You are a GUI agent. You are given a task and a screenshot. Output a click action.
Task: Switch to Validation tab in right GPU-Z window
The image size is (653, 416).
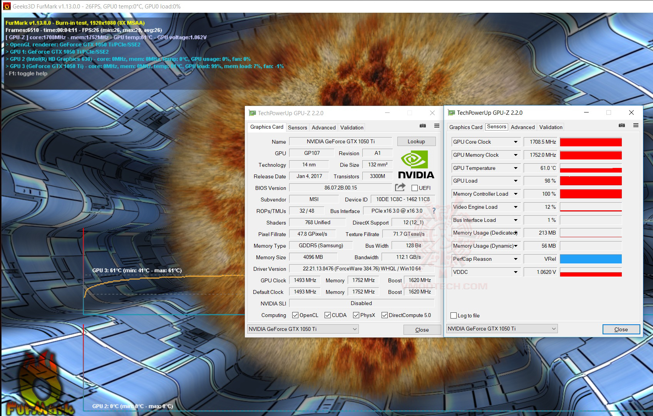[x=551, y=127]
